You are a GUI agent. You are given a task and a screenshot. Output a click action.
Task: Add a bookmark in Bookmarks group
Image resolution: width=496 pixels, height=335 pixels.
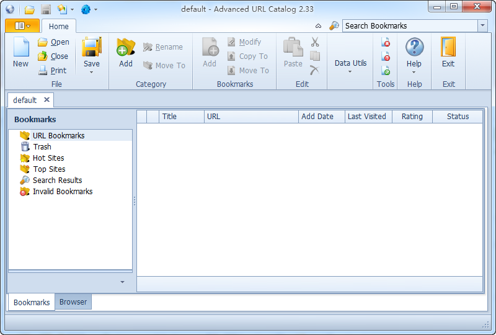(210, 52)
